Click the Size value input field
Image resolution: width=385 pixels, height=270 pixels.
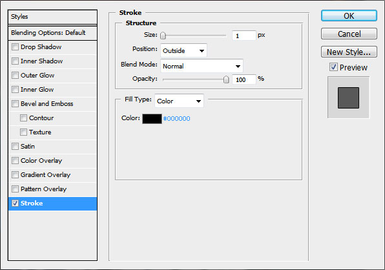[x=244, y=36]
